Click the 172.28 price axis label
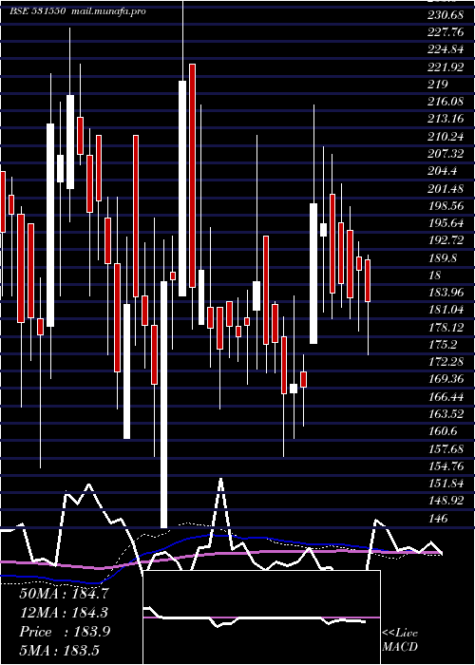 446,361
